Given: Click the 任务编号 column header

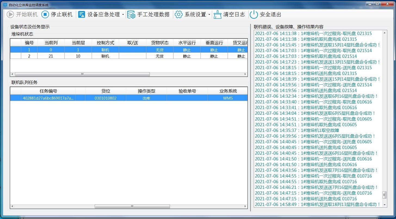Looking at the screenshot, I should click(x=48, y=91).
